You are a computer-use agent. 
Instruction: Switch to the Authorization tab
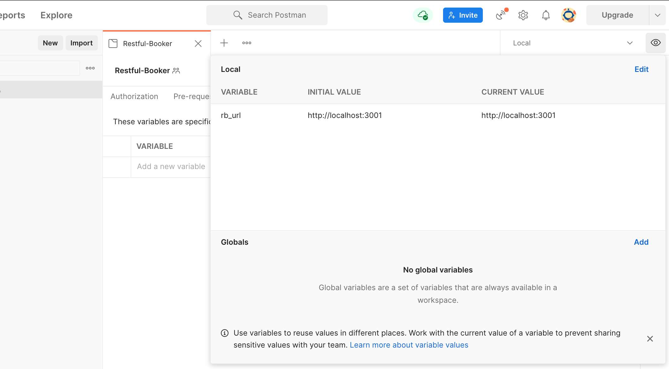pyautogui.click(x=134, y=97)
